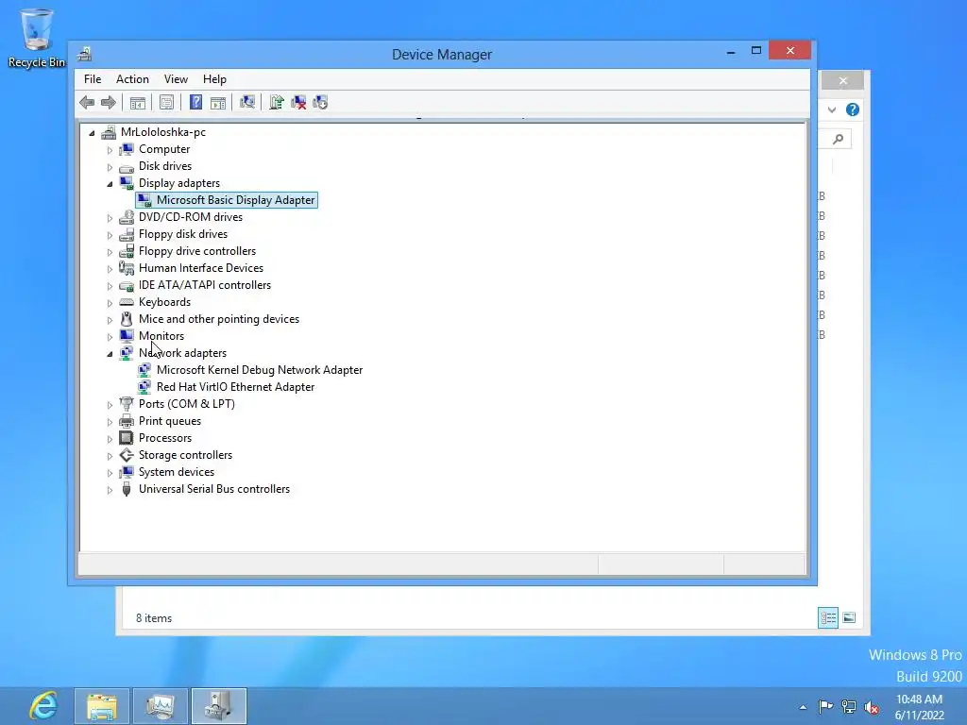Click Uninstall device toolbar icon with red X
This screenshot has height=725, width=967.
pos(298,102)
